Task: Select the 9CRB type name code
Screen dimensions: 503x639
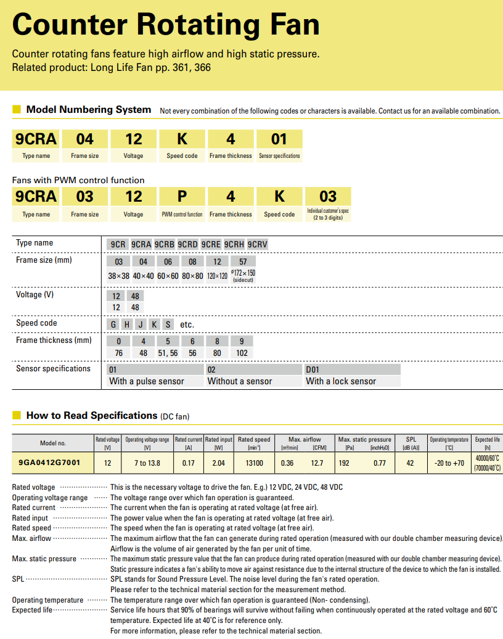Action: click(165, 244)
